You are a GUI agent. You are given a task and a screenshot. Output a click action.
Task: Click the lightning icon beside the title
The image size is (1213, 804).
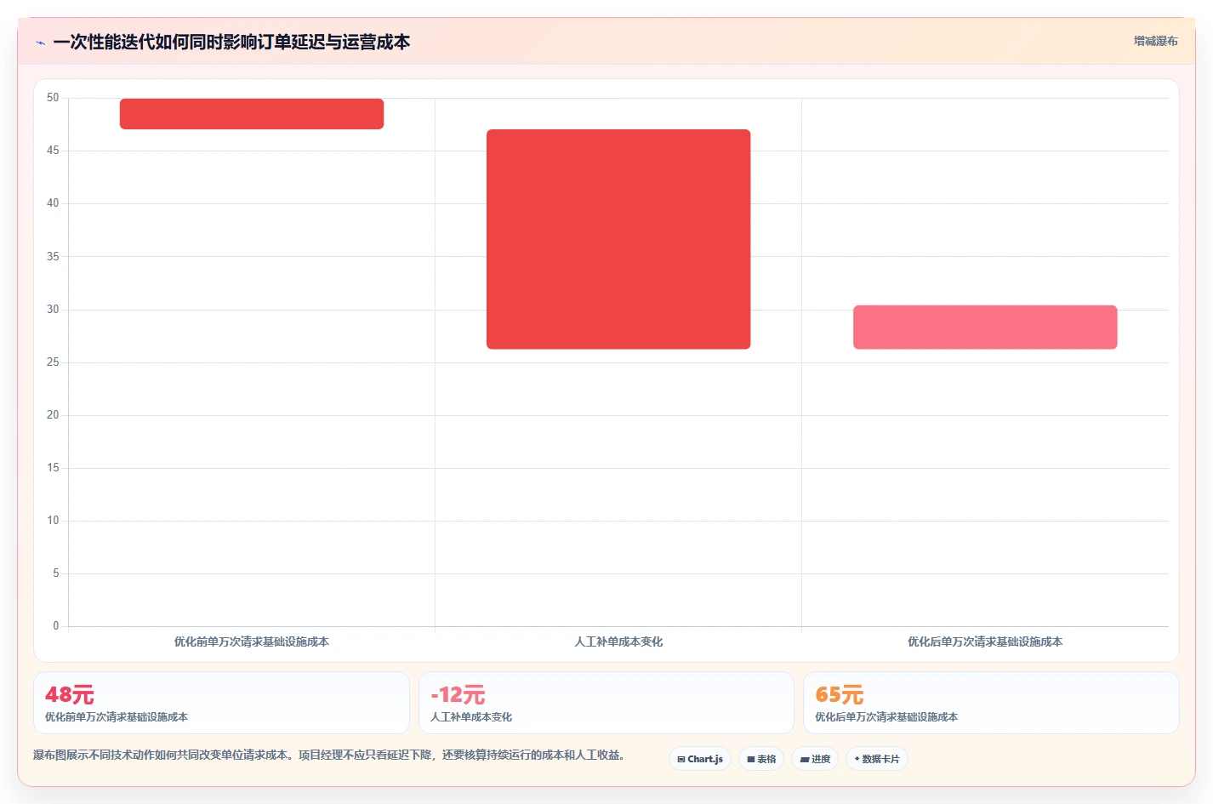pos(40,43)
